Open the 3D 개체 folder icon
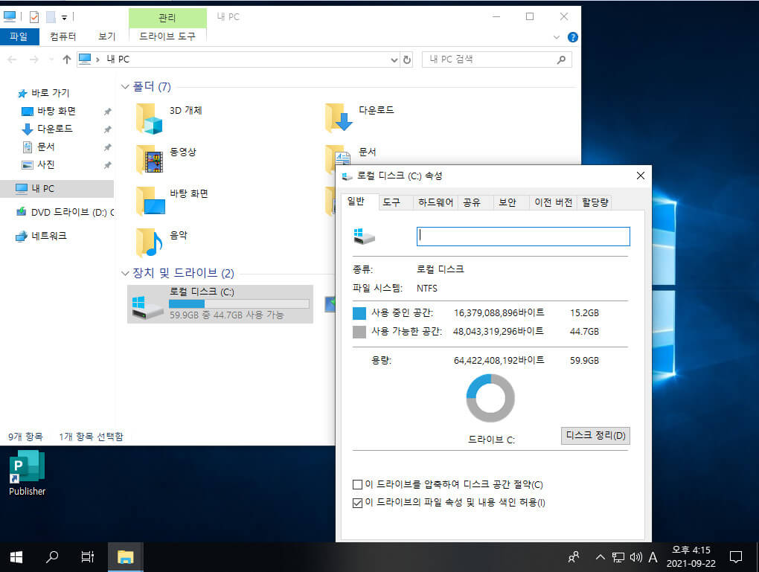 tap(149, 118)
